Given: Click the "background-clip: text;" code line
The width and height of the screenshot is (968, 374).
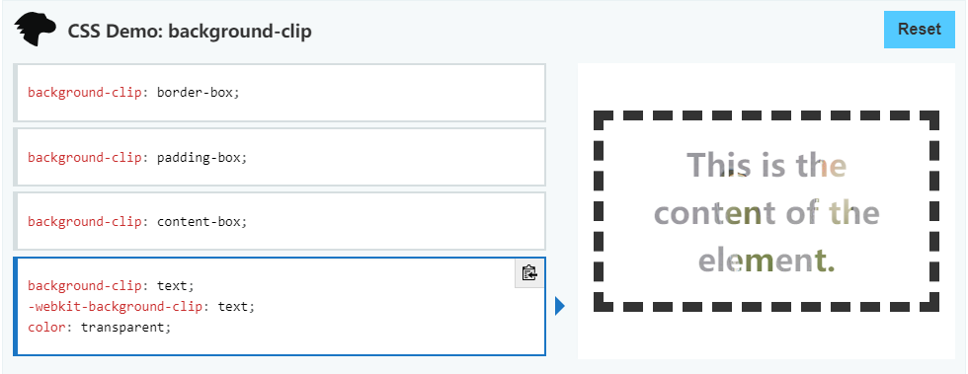Looking at the screenshot, I should tap(111, 286).
